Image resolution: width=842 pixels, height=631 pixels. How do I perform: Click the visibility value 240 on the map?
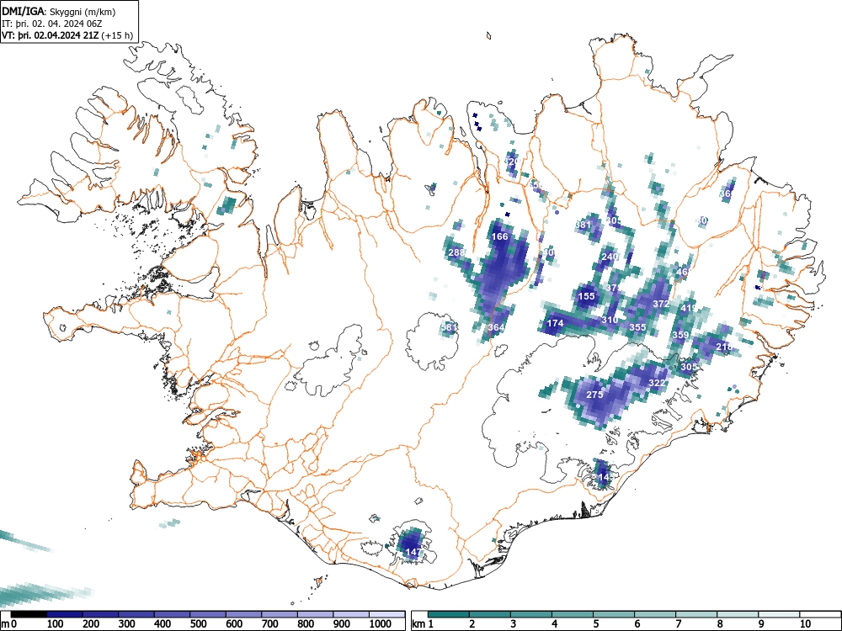(610, 257)
